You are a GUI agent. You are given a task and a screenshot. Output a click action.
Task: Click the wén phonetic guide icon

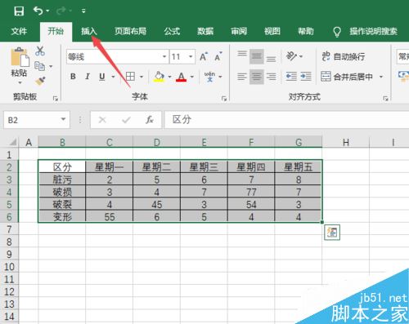(209, 77)
